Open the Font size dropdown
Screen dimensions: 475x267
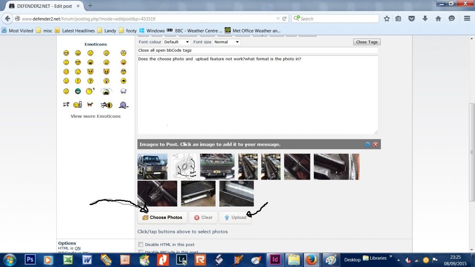click(x=227, y=42)
